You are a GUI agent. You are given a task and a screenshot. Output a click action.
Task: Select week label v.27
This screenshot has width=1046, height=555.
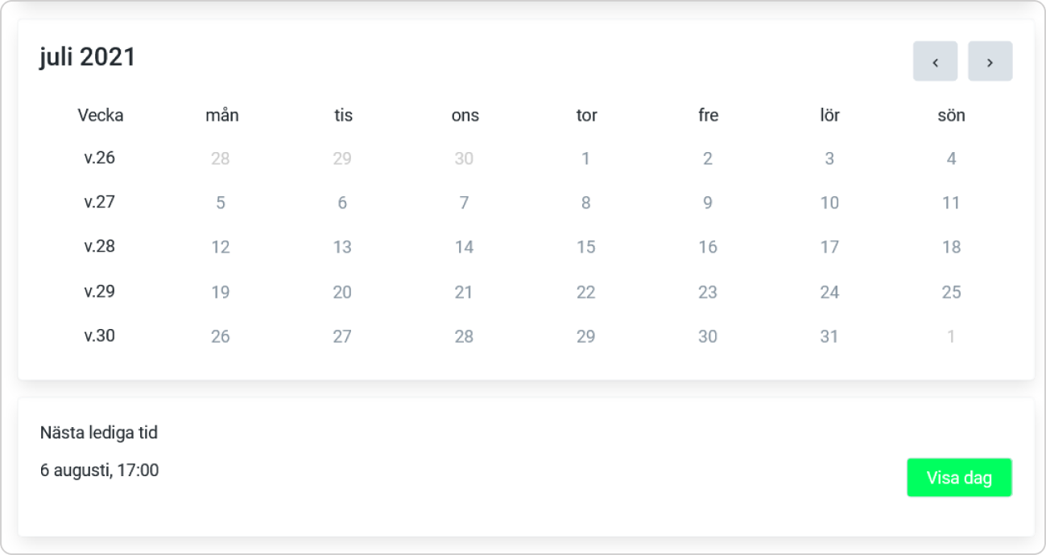pyautogui.click(x=100, y=202)
